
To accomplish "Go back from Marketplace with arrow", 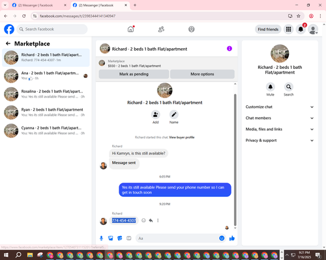I will tap(8, 44).
